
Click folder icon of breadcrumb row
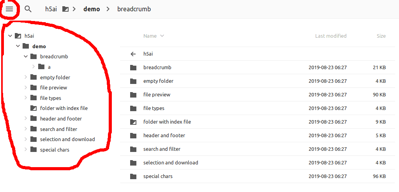tap(133, 68)
